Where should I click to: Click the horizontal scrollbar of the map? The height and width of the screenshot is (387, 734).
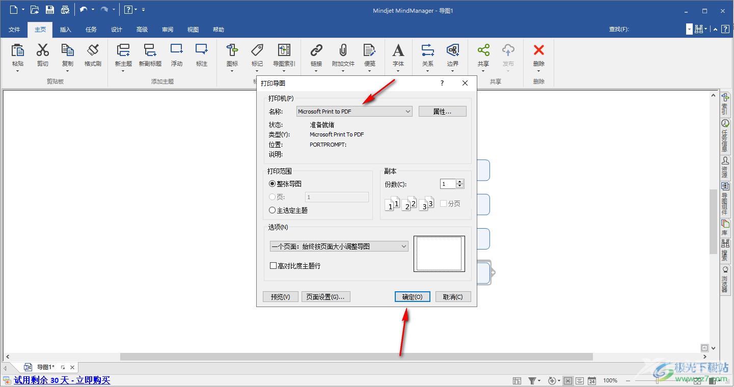point(356,357)
